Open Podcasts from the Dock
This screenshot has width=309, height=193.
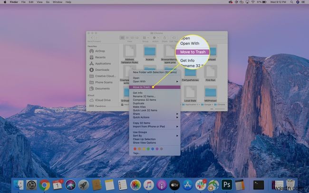(162, 185)
